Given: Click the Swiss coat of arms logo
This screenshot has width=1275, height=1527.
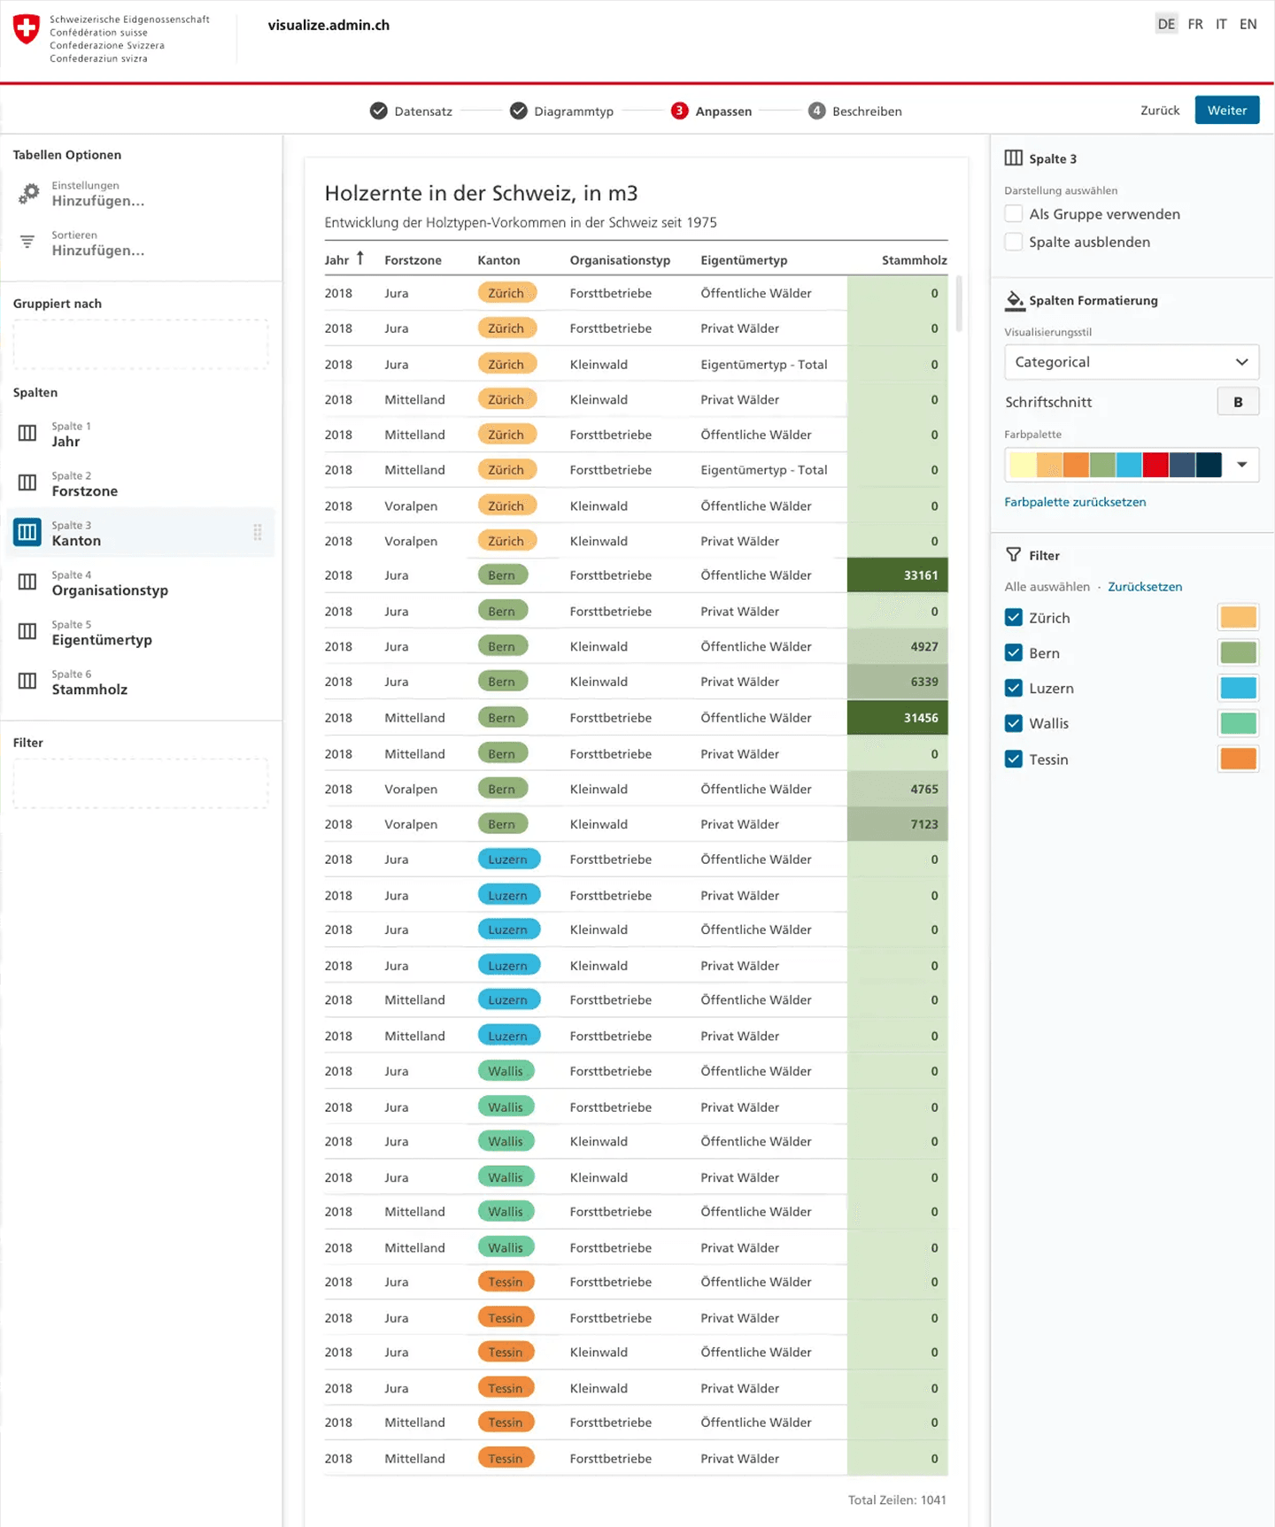Looking at the screenshot, I should click(27, 29).
